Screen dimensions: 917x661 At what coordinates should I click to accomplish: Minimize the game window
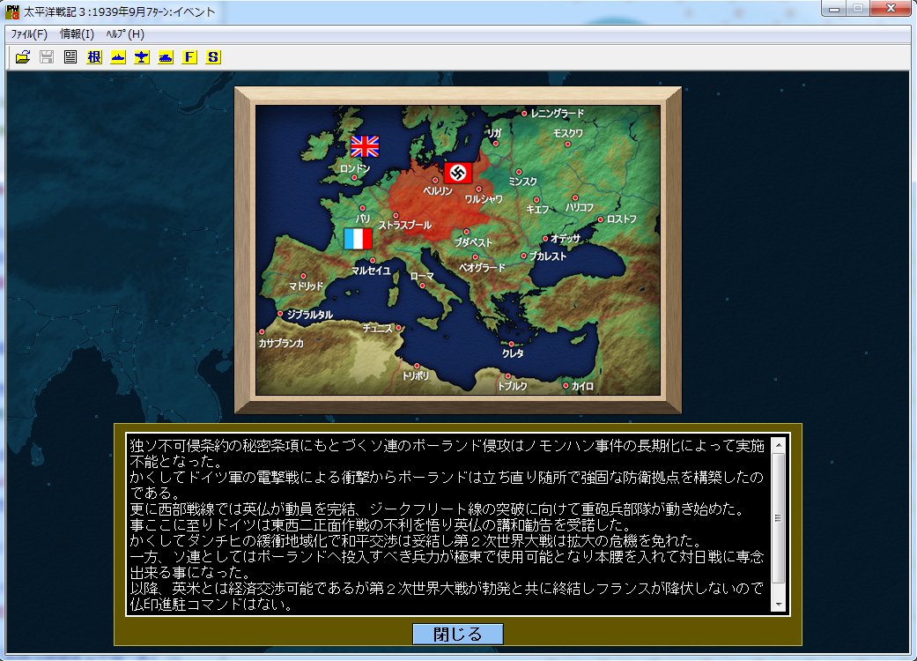click(834, 9)
